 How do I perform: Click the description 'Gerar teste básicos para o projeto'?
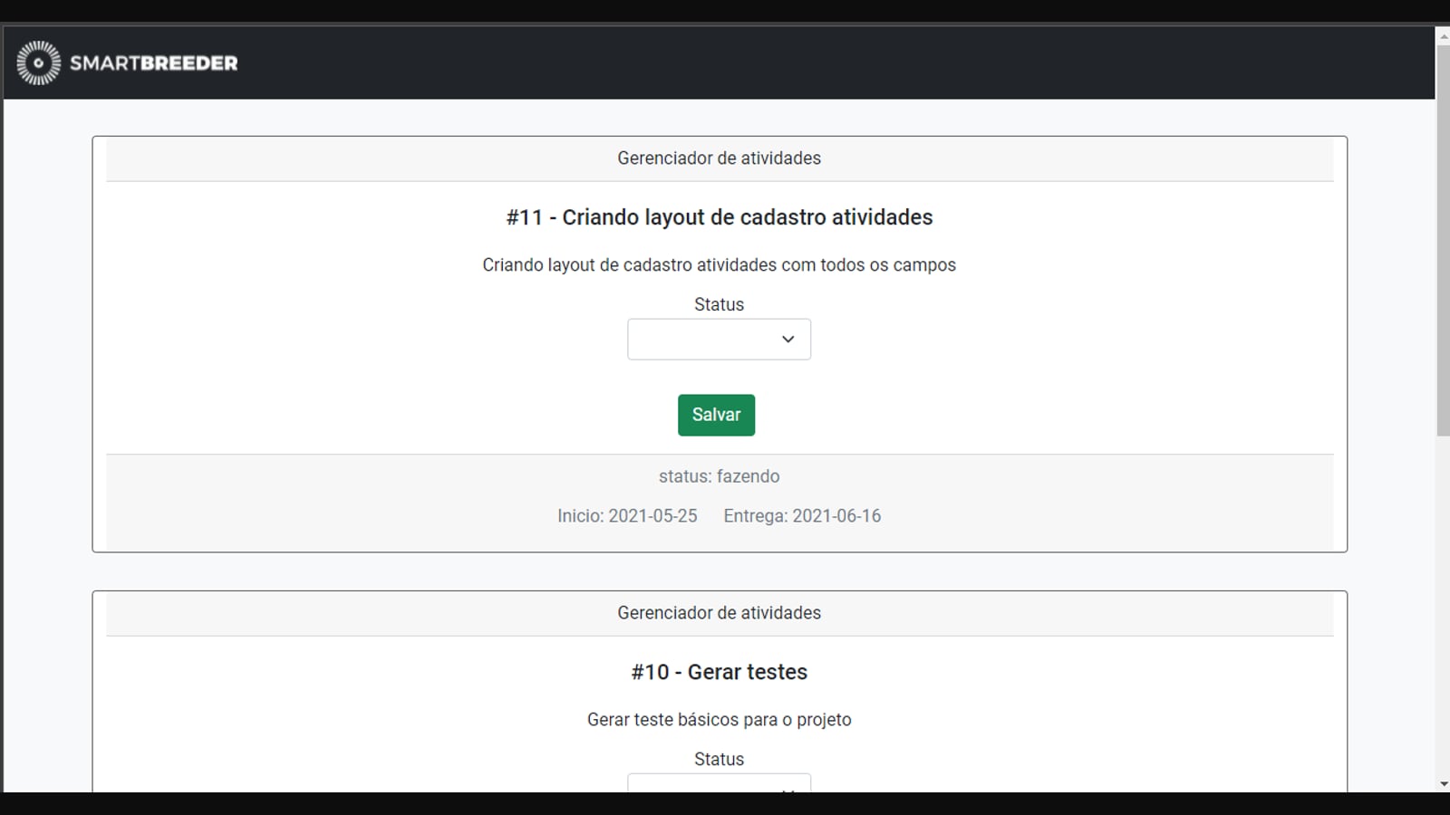(720, 720)
